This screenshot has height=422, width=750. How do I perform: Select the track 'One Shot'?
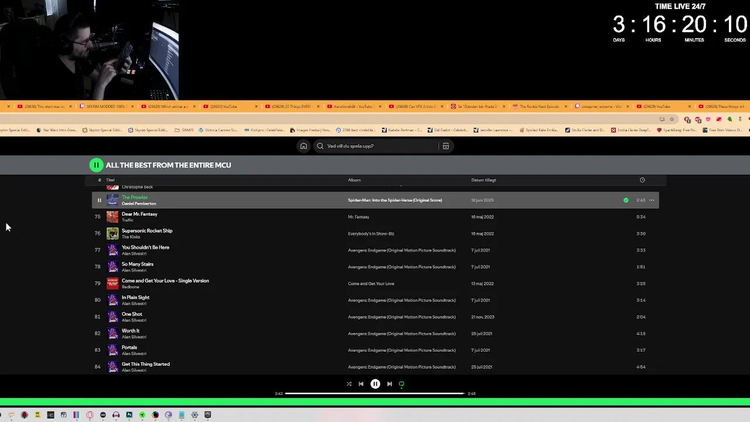(132, 314)
